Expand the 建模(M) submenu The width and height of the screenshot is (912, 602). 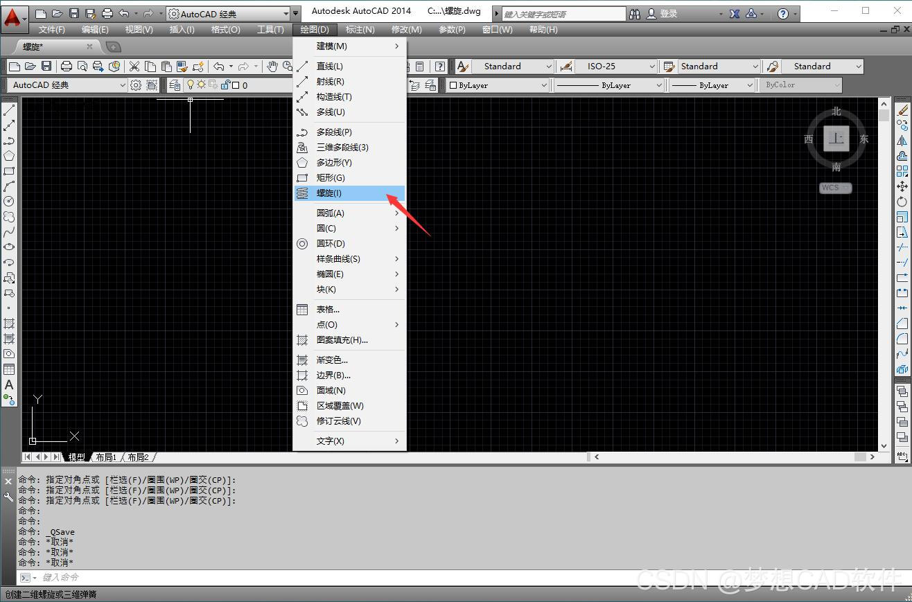coord(349,46)
